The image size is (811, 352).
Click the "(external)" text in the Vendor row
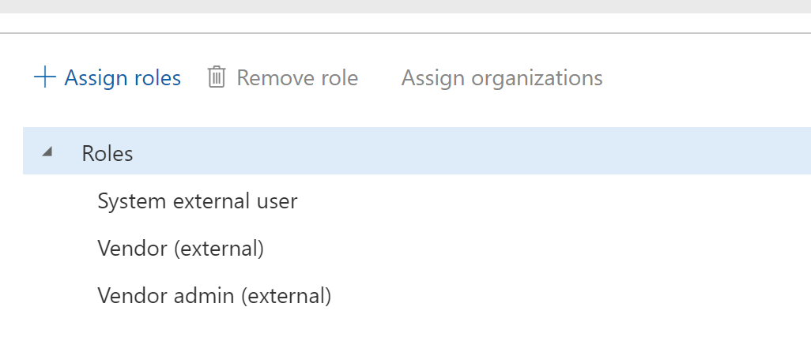[218, 249]
